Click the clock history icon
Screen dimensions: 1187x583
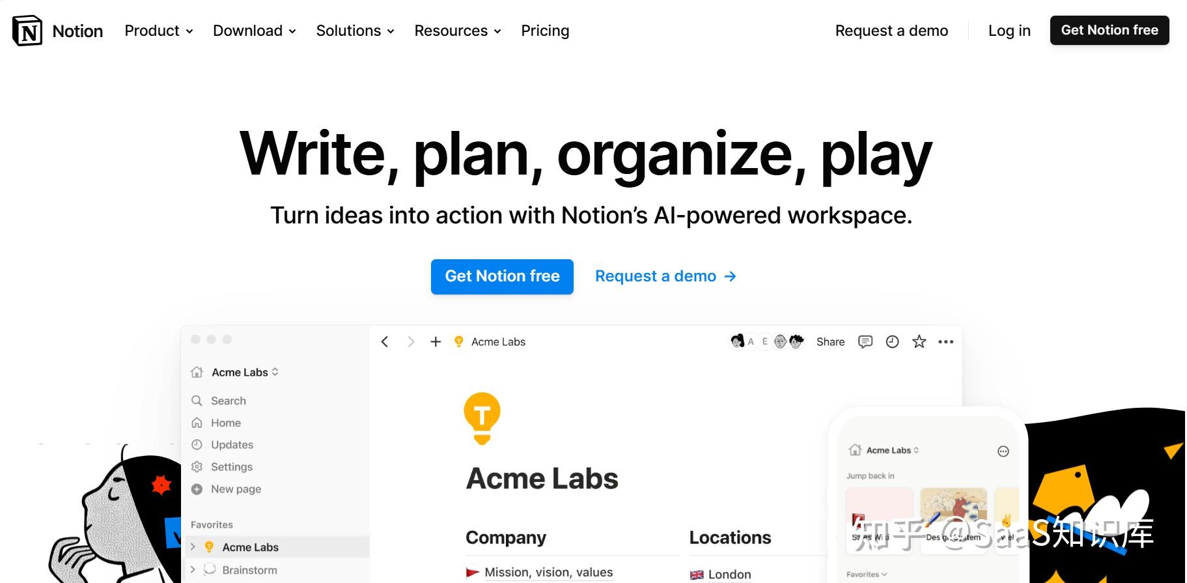(892, 342)
